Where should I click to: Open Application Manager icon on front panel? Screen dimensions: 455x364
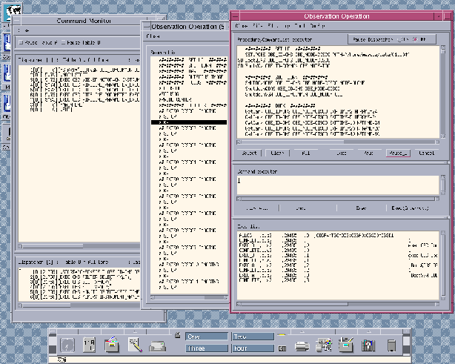pyautogui.click(x=346, y=345)
